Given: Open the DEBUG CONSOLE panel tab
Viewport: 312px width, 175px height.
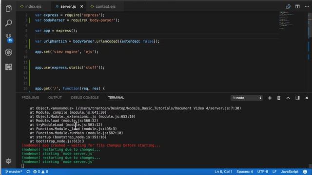Looking at the screenshot, I should coord(85,98).
